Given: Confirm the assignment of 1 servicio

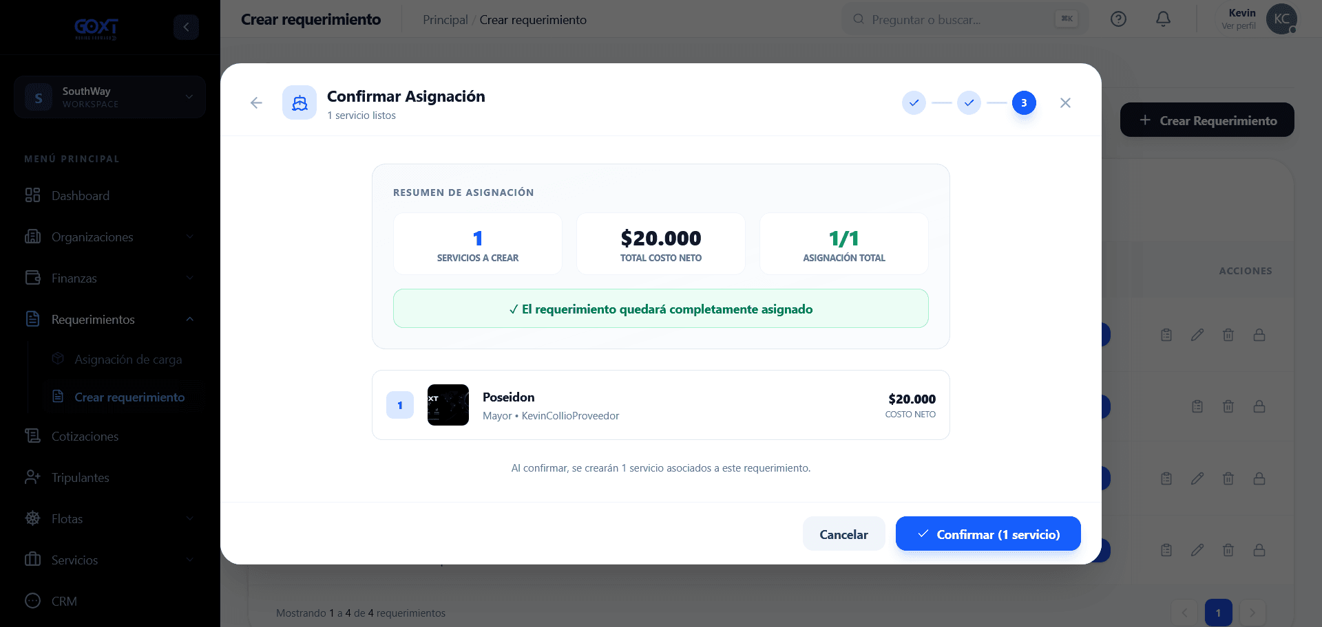Looking at the screenshot, I should [x=988, y=534].
